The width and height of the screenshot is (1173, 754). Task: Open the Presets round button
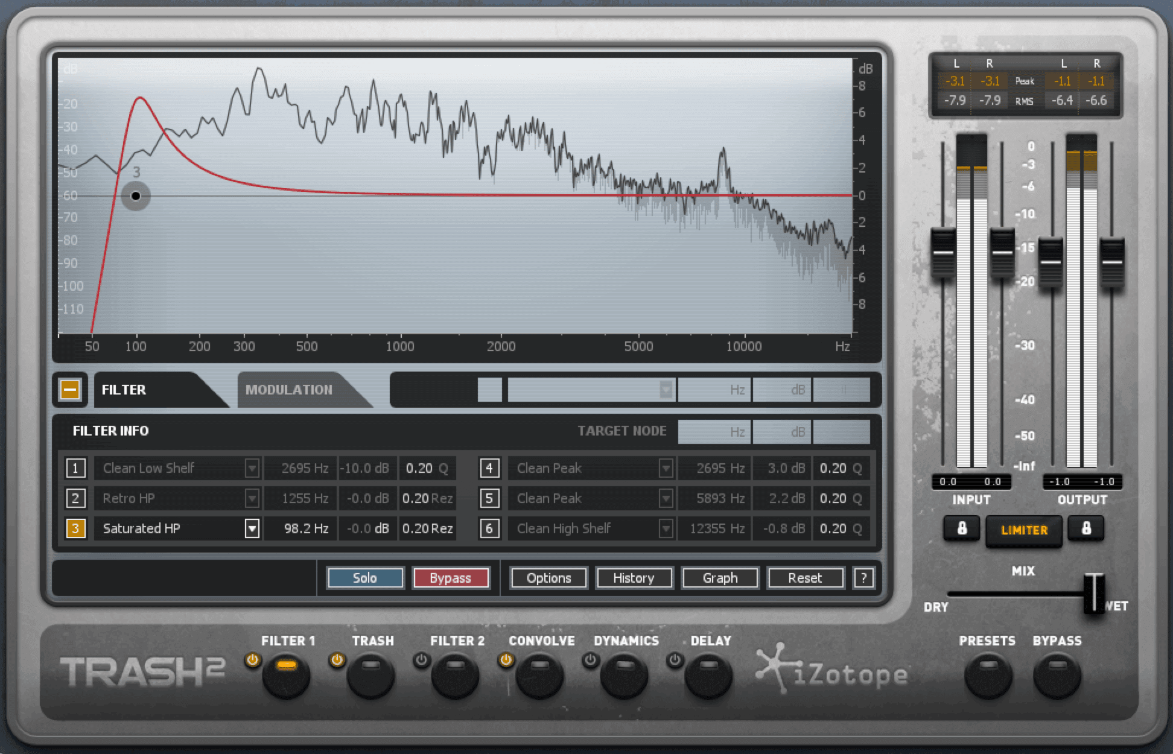click(x=988, y=675)
